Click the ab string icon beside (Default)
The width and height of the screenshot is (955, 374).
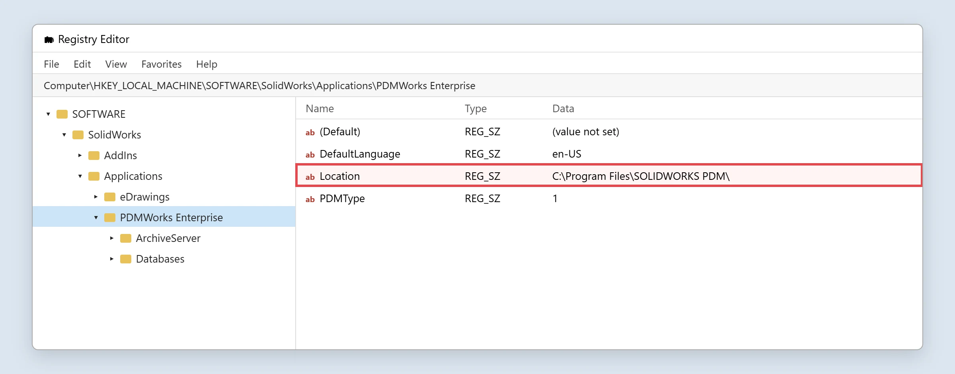(310, 132)
